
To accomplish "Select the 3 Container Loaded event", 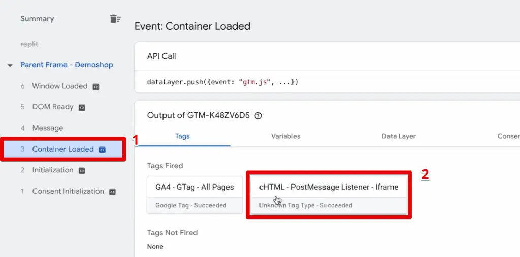I will 63,149.
